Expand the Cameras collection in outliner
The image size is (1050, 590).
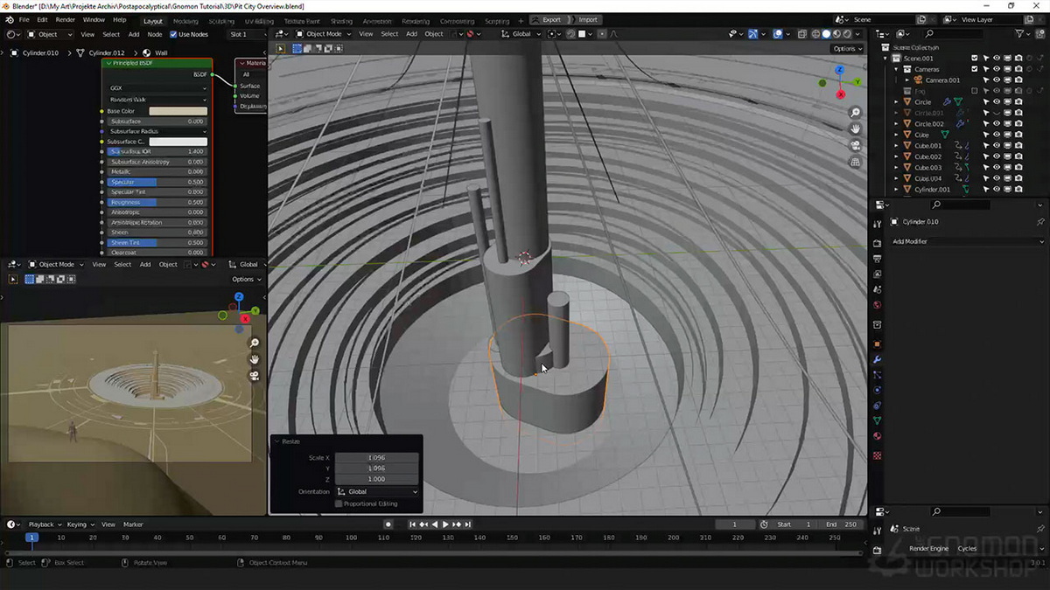pos(897,69)
